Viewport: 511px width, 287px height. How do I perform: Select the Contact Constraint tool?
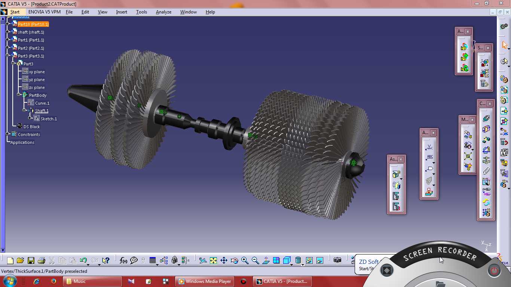[x=486, y=129]
